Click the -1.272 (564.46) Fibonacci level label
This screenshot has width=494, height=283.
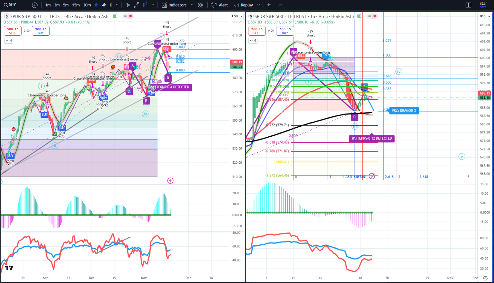pos(277,176)
